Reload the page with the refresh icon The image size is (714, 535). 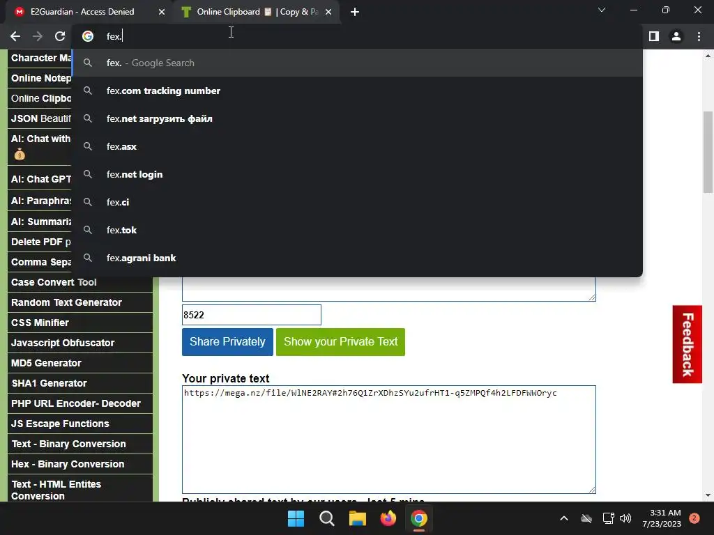[x=60, y=36]
